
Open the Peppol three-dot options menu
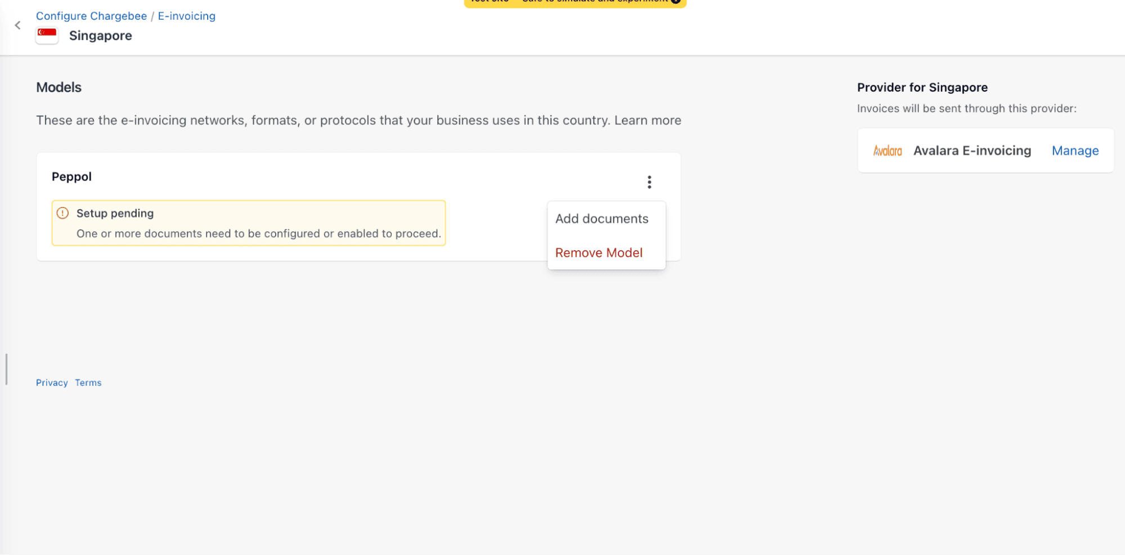coord(649,182)
